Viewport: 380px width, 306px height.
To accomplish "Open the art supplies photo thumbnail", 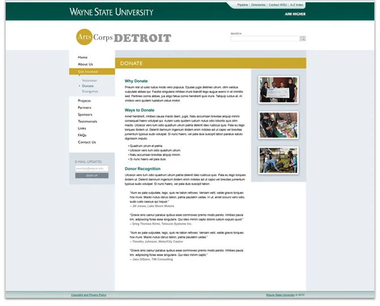I will click(x=278, y=125).
